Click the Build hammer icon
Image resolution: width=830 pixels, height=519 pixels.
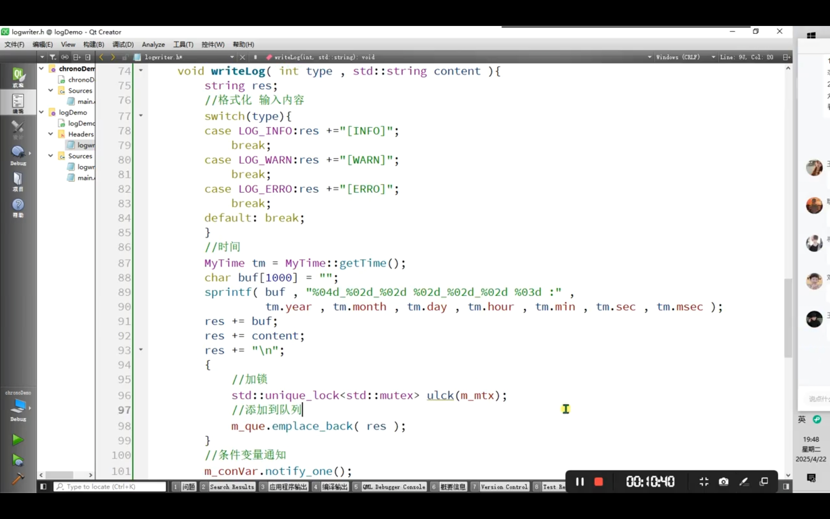pos(18,478)
